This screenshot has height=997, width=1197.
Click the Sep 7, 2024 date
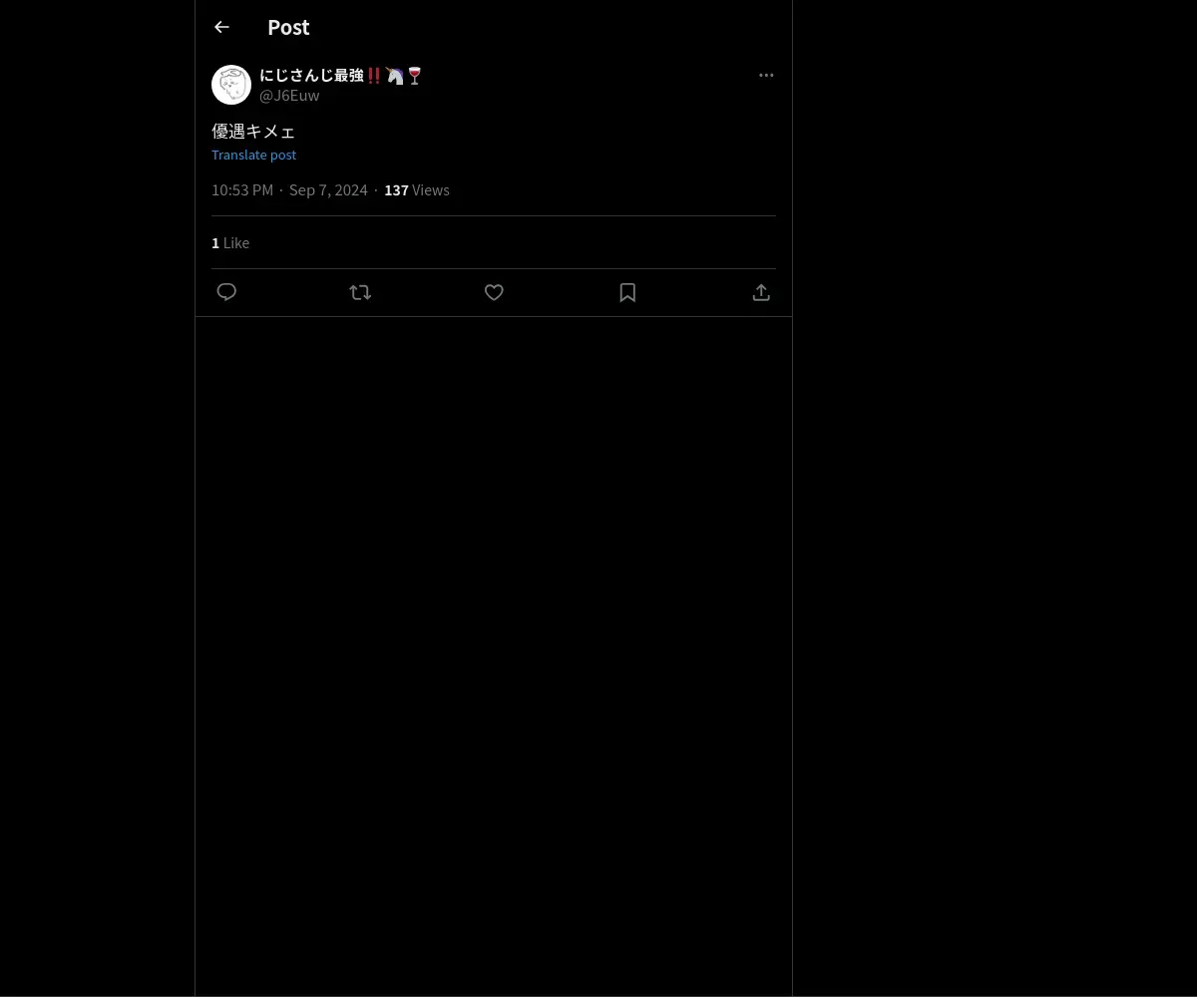pyautogui.click(x=328, y=189)
